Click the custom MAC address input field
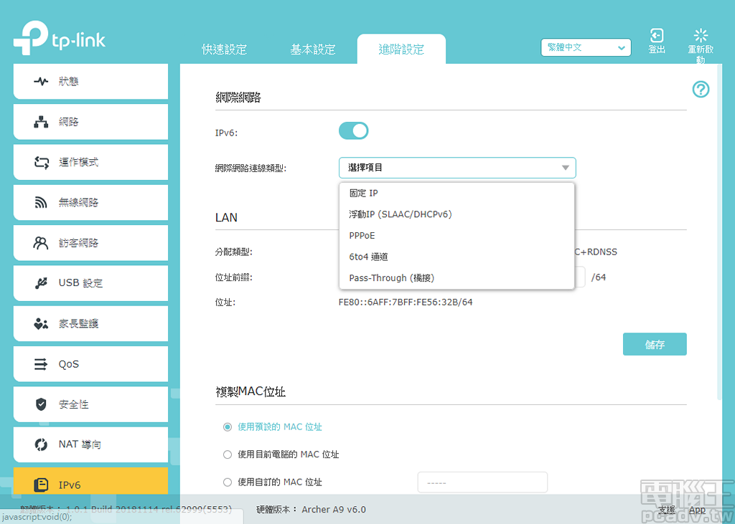This screenshot has width=735, height=524. pyautogui.click(x=482, y=482)
